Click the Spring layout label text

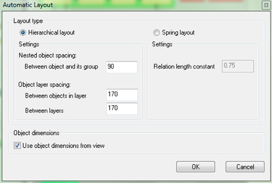pos(178,33)
